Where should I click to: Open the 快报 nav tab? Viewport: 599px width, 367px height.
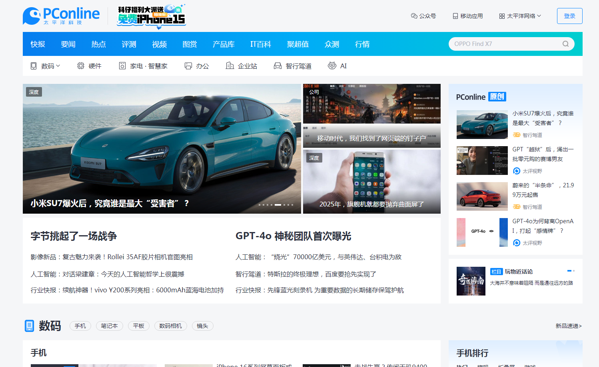(38, 44)
